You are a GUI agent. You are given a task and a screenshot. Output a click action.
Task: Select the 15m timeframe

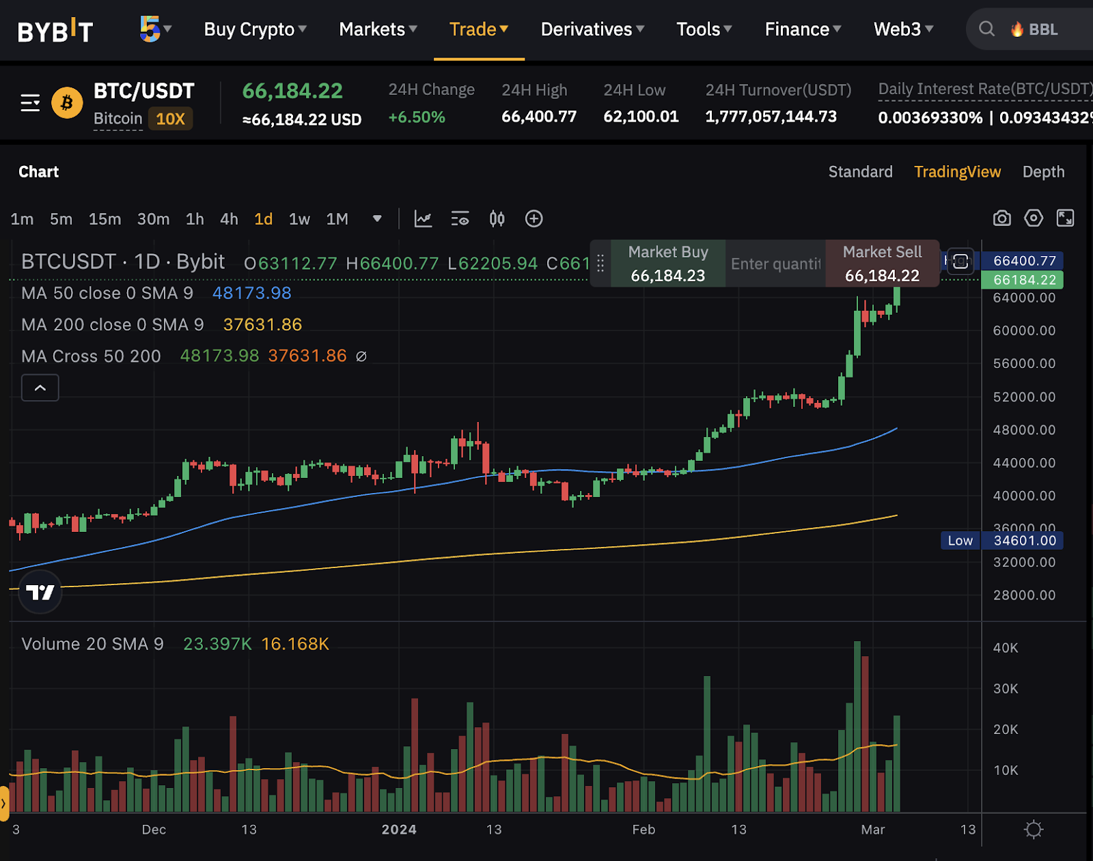[x=105, y=219]
